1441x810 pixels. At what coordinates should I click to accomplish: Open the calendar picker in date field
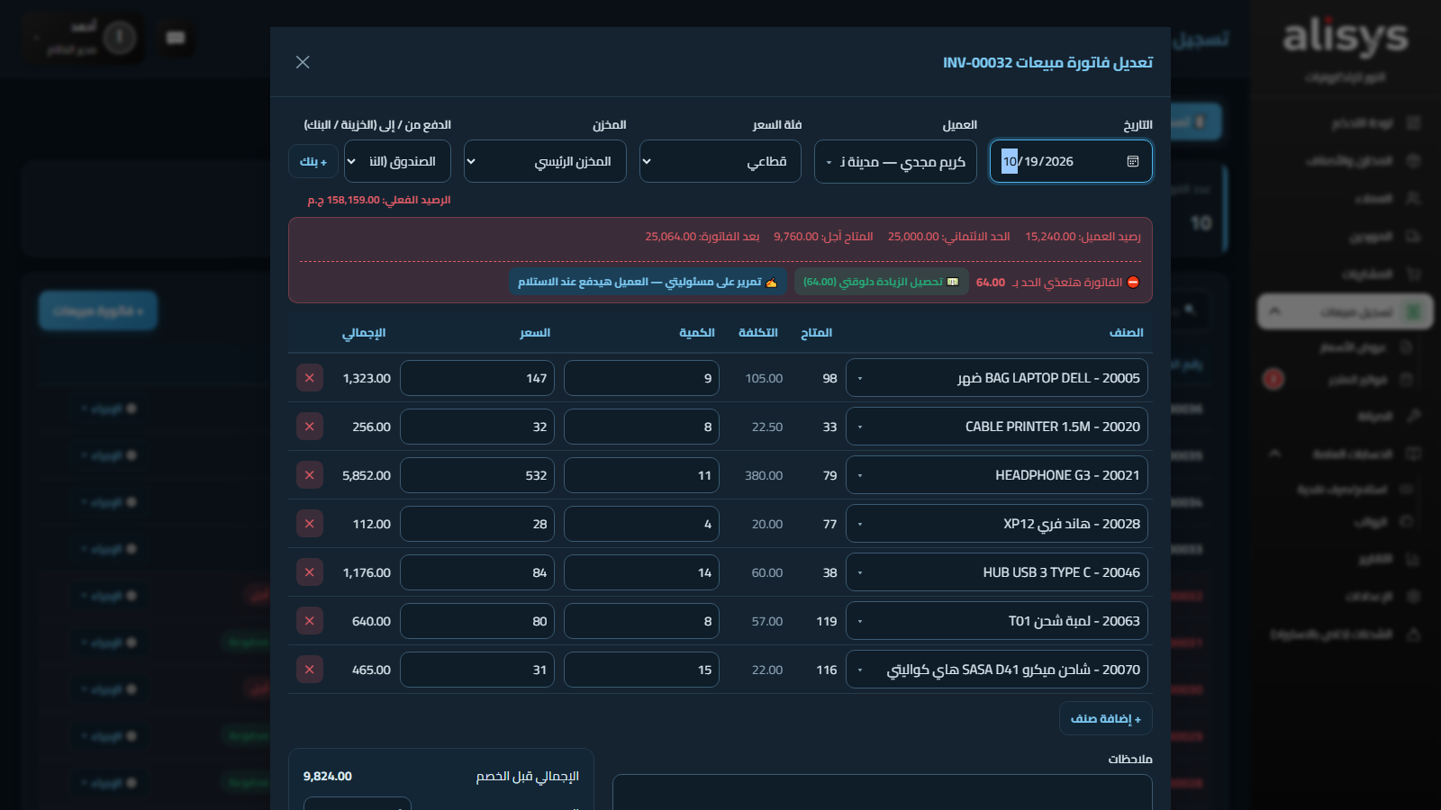(1133, 161)
